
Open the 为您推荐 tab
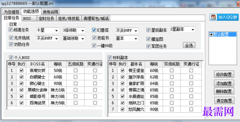11,12
